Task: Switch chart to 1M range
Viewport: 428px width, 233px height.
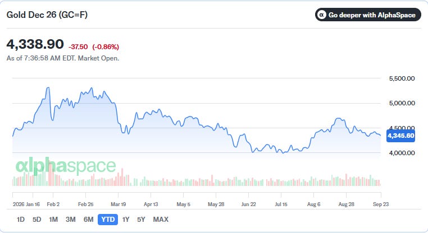Action: click(53, 220)
